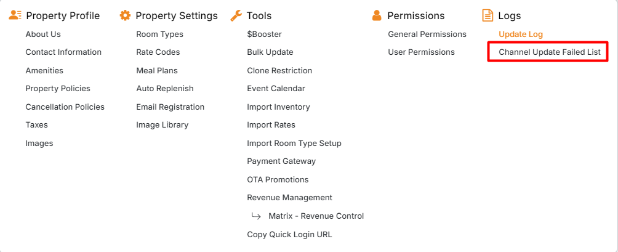Screen dimensions: 618x252
Task: Open Bulk Update tool
Action: coord(270,52)
